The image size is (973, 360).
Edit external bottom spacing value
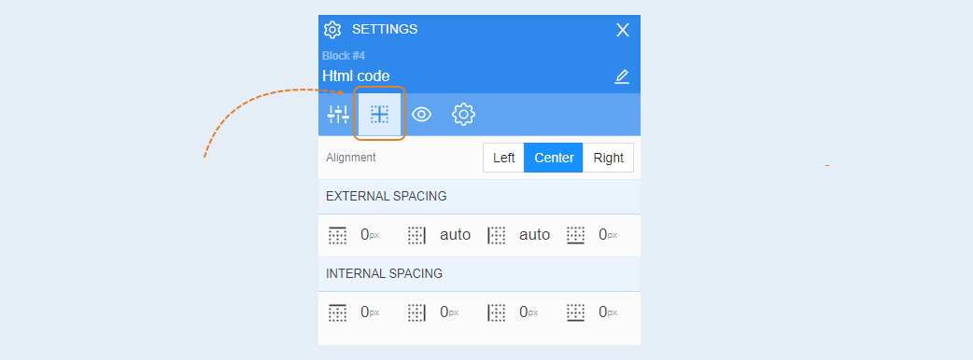[608, 235]
